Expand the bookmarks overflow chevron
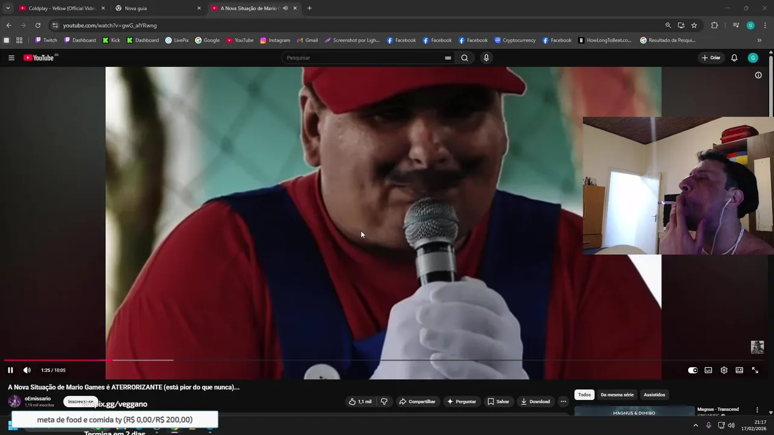This screenshot has height=435, width=774. tap(759, 40)
